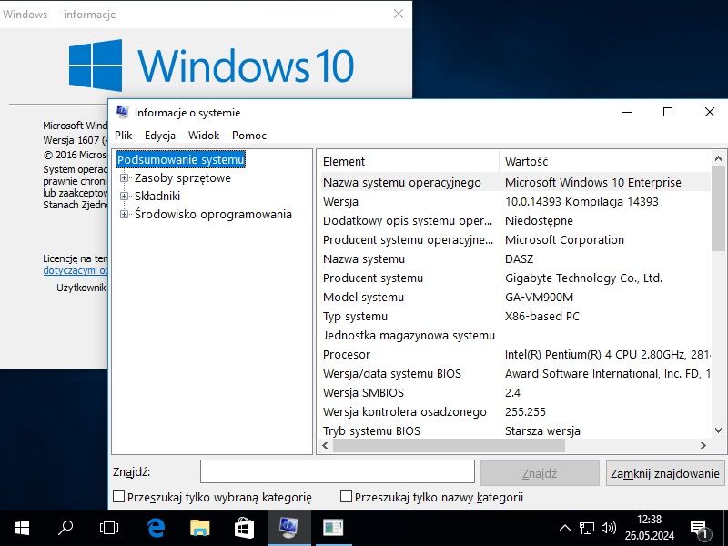The image size is (728, 546).
Task: Open Microsoft Store from the taskbar
Action: [x=244, y=528]
